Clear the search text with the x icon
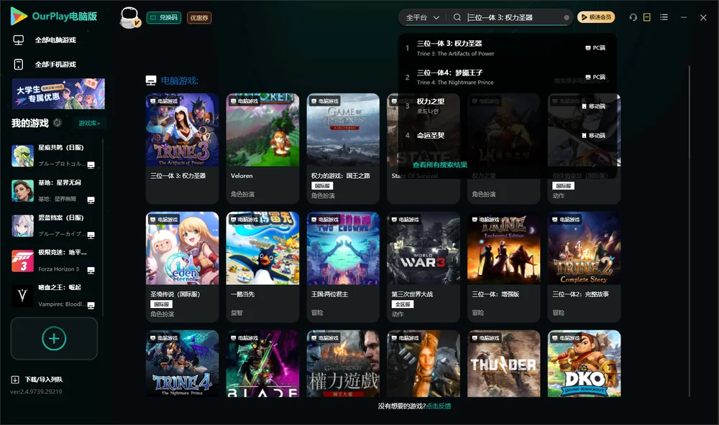Viewport: 719px width, 425px height. coord(567,17)
